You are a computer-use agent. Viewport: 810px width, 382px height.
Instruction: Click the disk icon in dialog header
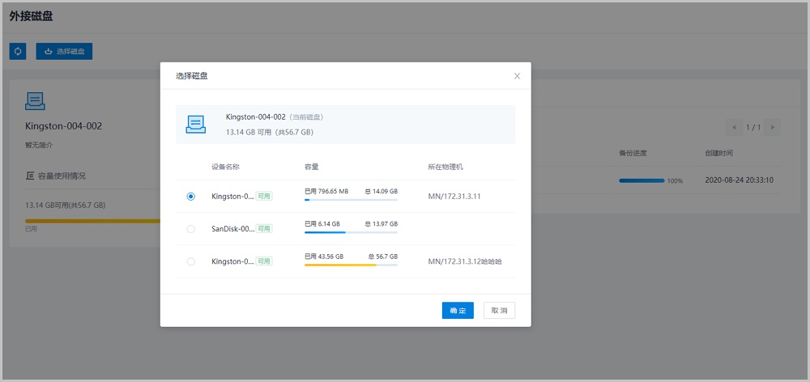pyautogui.click(x=196, y=124)
